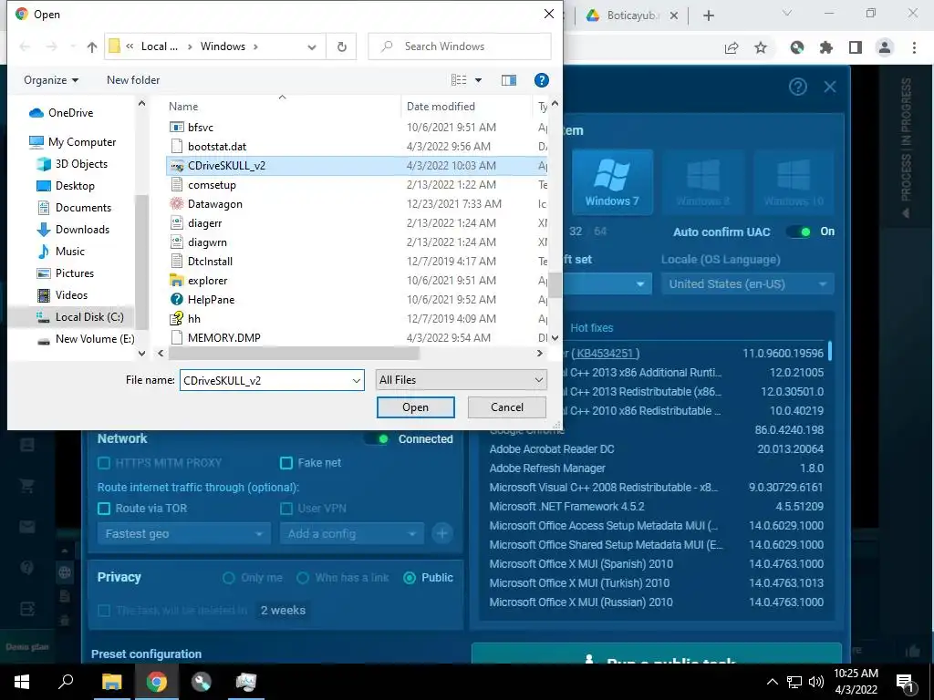Toggle Auto confirm UAC switch
Screen dimensions: 934x700
[799, 232]
